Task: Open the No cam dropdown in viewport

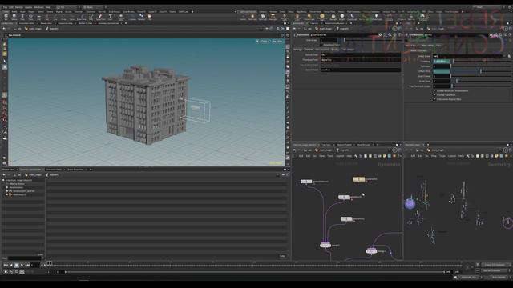Action: click(x=277, y=41)
